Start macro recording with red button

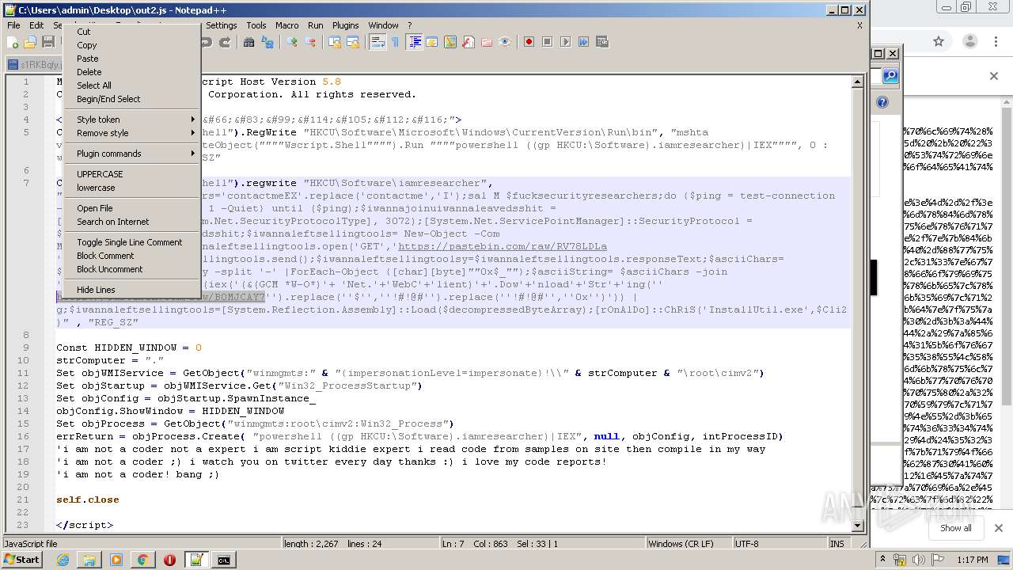529,42
